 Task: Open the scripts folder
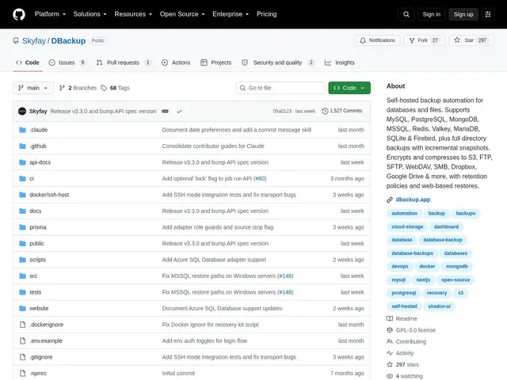point(37,260)
